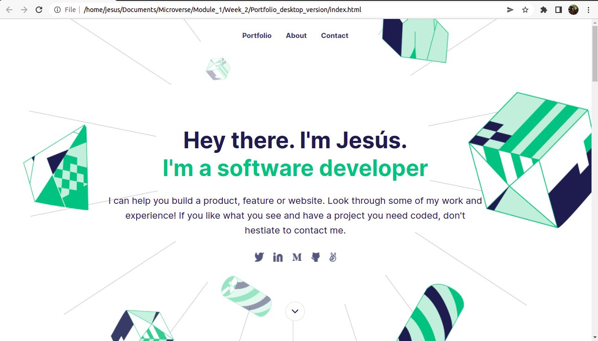Click the scrollbar up arrow
This screenshot has height=341, width=598.
point(595,22)
